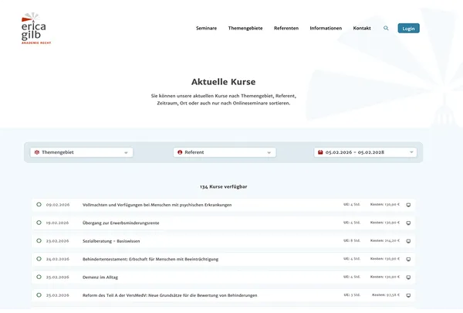Expand the Referent dropdown
The height and width of the screenshot is (313, 463).
[x=225, y=152]
